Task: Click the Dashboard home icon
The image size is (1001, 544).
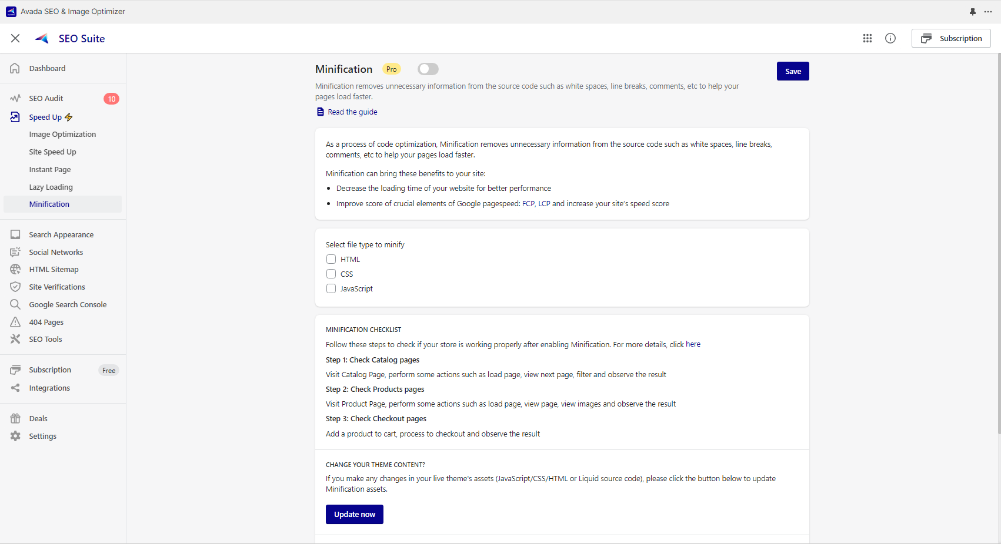Action: [x=15, y=68]
